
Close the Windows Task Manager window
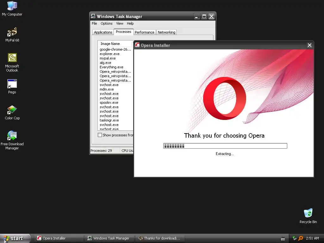[211, 16]
